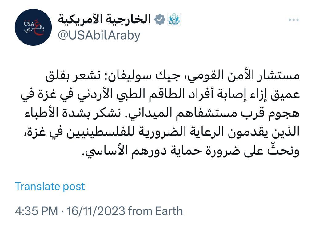Click the US State Department seal badge

[x=174, y=19]
